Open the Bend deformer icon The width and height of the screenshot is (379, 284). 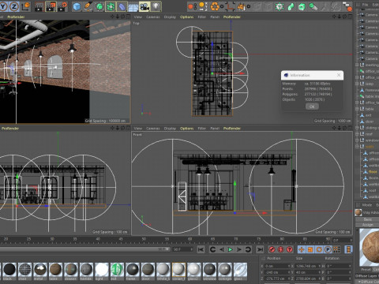point(122,6)
